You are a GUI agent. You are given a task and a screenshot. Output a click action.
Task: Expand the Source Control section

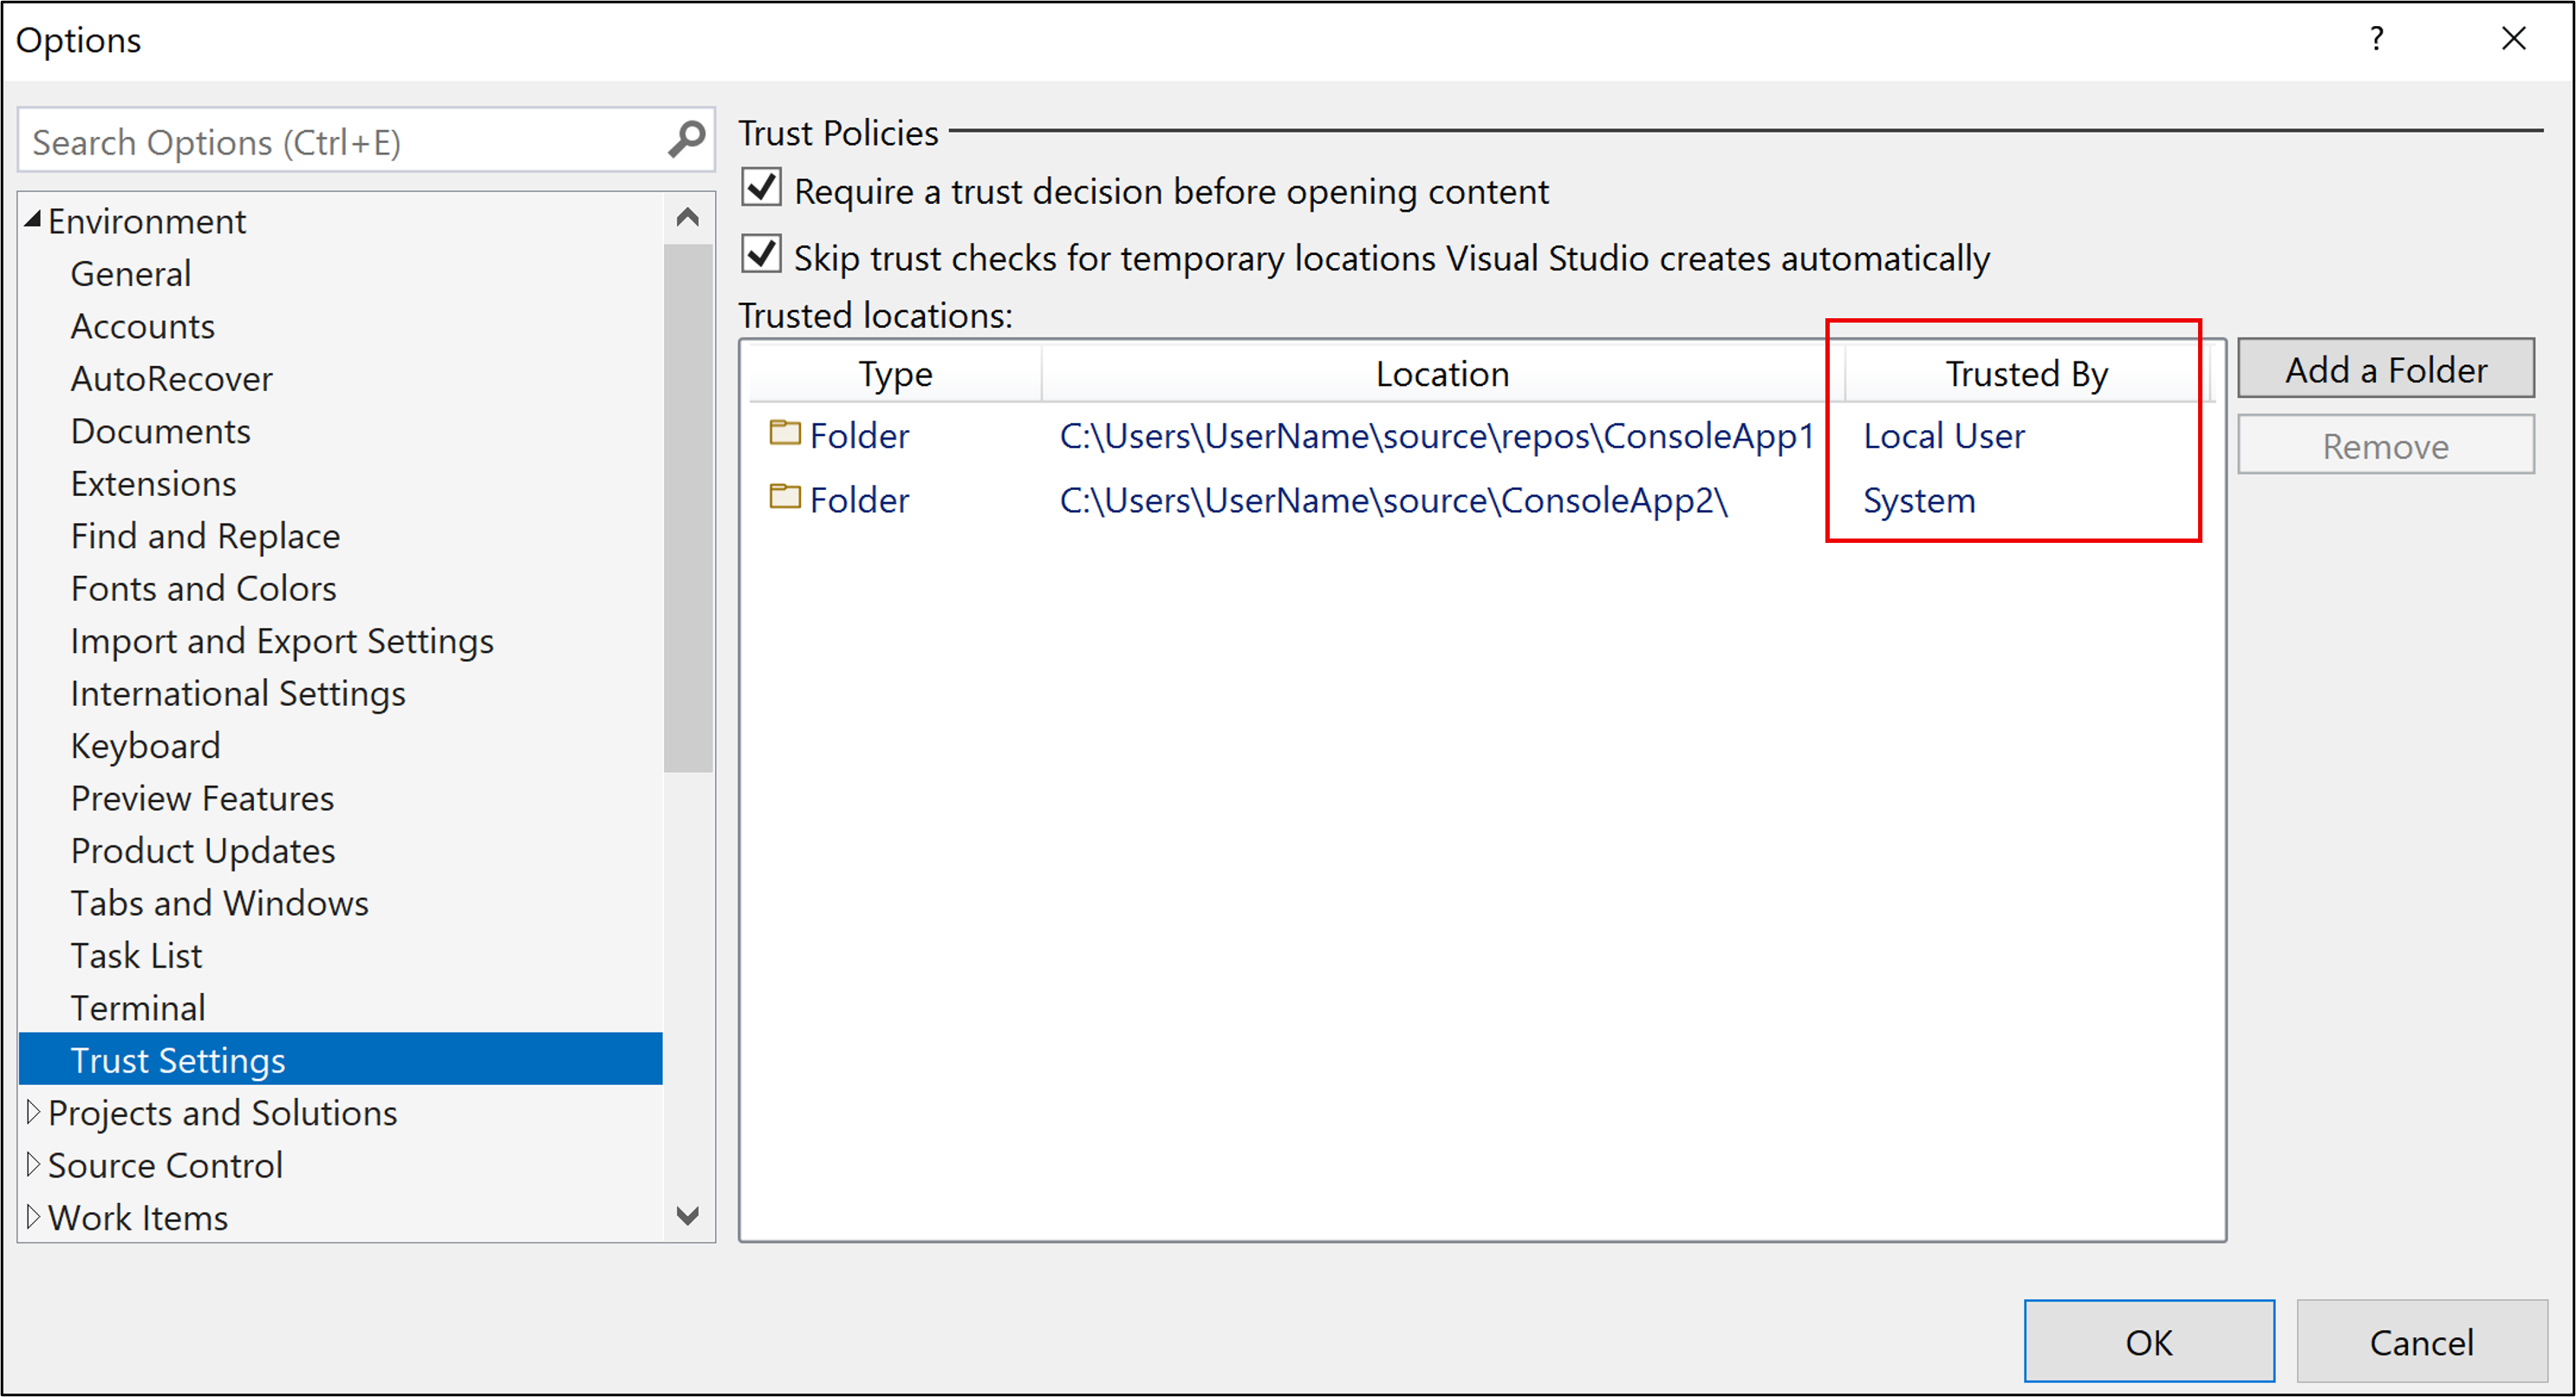click(x=31, y=1163)
